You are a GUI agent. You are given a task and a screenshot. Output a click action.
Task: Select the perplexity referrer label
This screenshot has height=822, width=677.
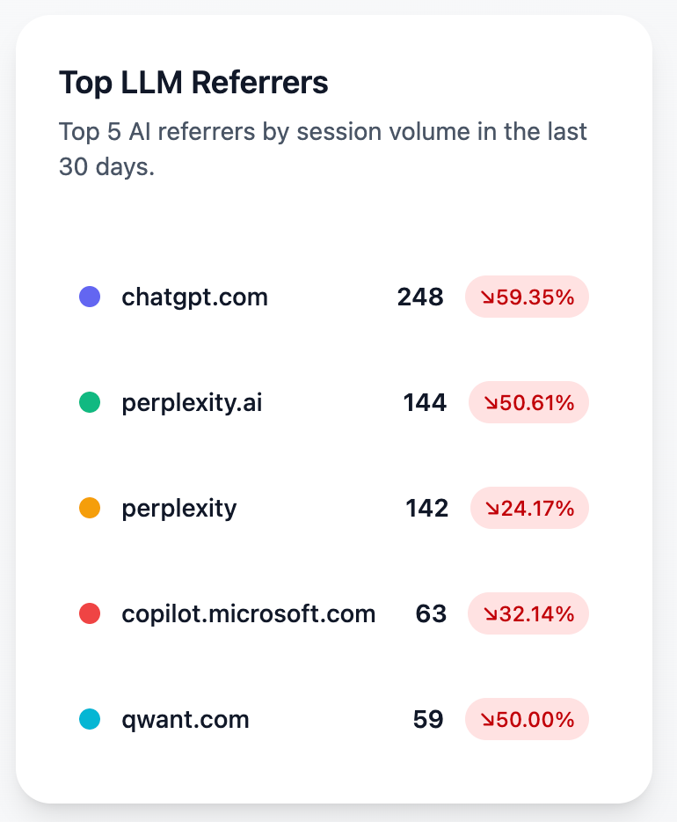tap(179, 508)
